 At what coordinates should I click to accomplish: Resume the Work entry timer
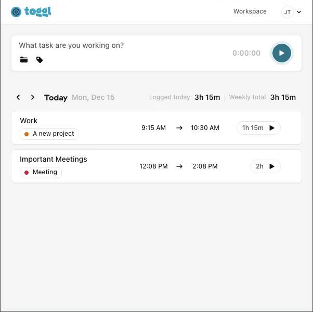tap(271, 128)
